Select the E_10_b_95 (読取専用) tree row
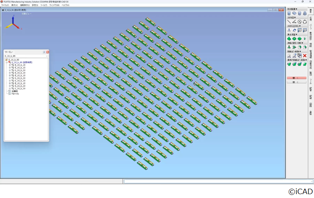The width and height of the screenshot is (314, 198). [x=22, y=62]
